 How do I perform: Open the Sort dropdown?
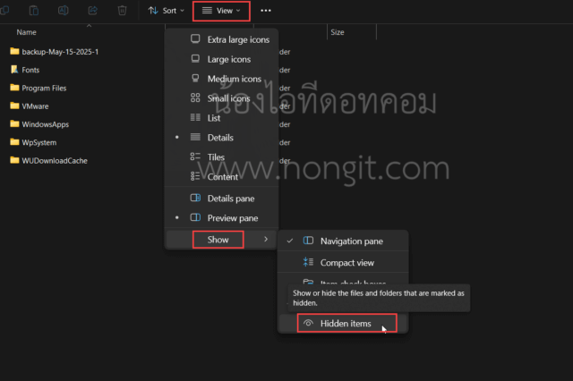pyautogui.click(x=167, y=11)
